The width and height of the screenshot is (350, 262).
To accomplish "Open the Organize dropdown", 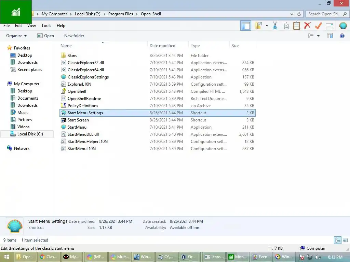I will click(x=16, y=35).
